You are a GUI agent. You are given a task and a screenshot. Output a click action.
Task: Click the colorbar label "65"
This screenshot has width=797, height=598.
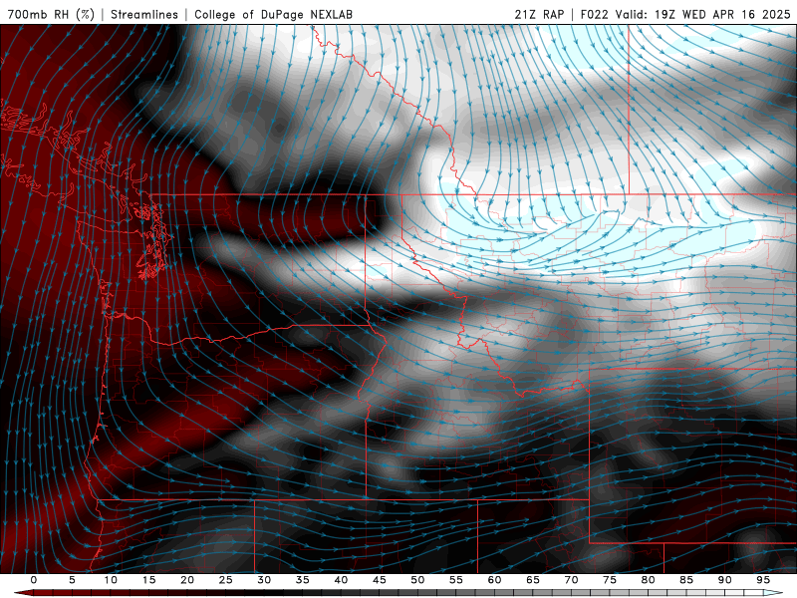click(533, 580)
